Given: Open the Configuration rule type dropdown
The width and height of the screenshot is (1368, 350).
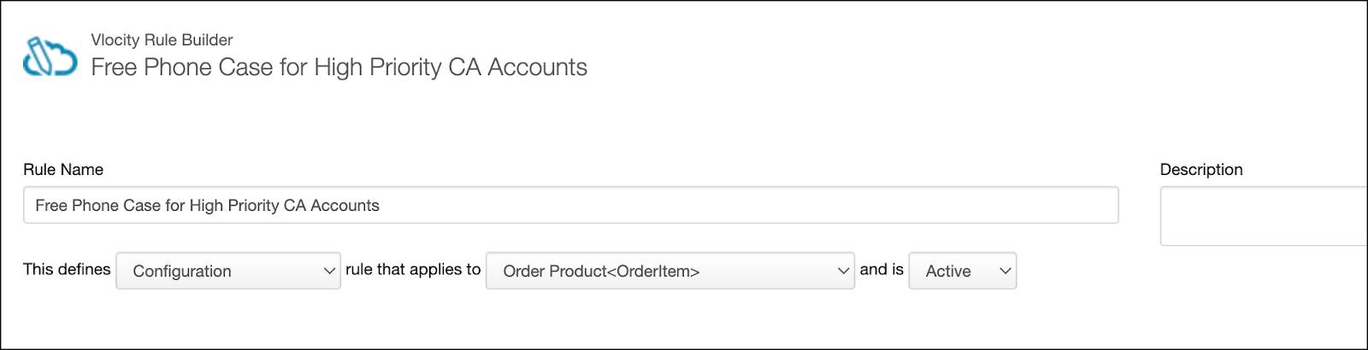Looking at the screenshot, I should [x=228, y=271].
